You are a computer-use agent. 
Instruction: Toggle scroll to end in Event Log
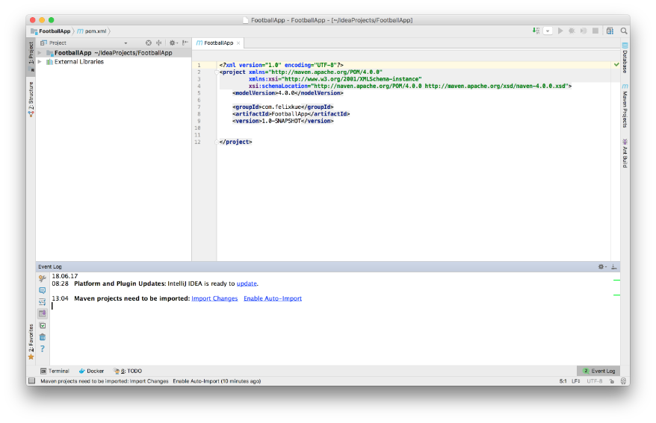click(x=43, y=313)
